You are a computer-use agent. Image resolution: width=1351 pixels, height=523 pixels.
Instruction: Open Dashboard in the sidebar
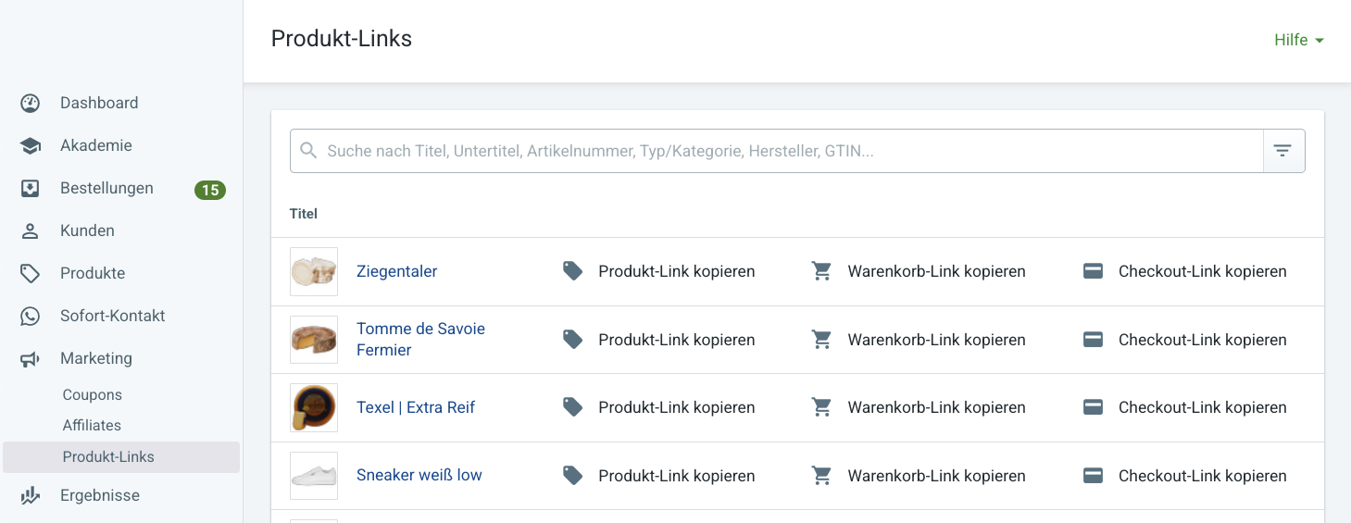pos(99,103)
